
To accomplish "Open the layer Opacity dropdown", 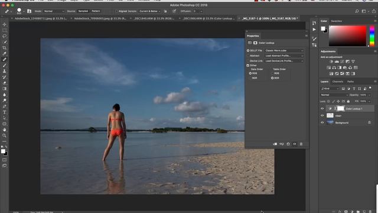I will pyautogui.click(x=369, y=95).
